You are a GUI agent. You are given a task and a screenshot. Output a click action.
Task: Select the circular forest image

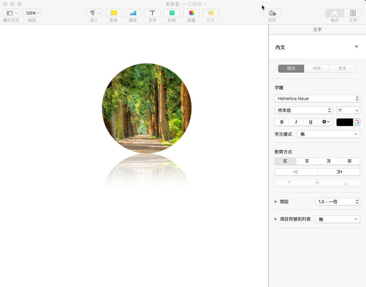click(146, 108)
